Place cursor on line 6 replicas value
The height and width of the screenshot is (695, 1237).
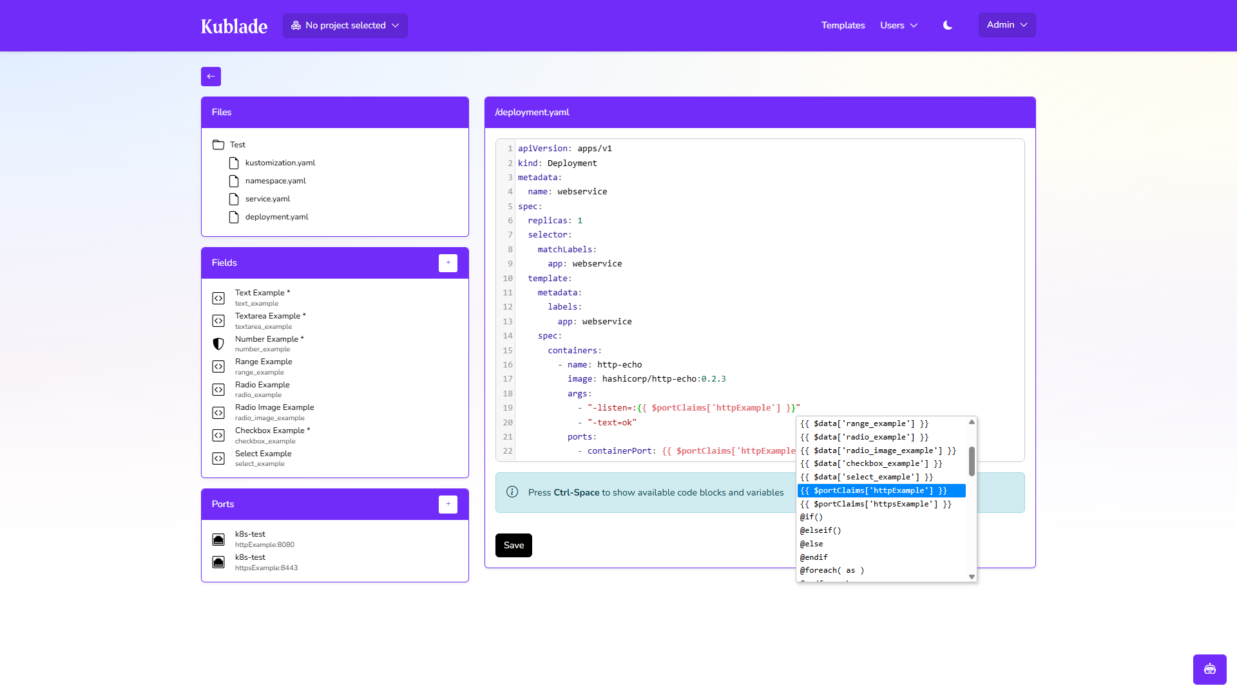[x=580, y=221]
